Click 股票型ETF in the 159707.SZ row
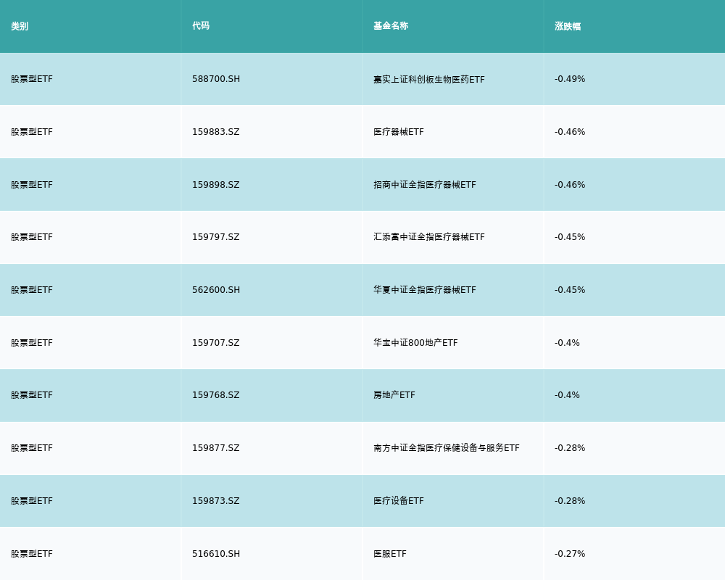The width and height of the screenshot is (725, 580). (32, 343)
